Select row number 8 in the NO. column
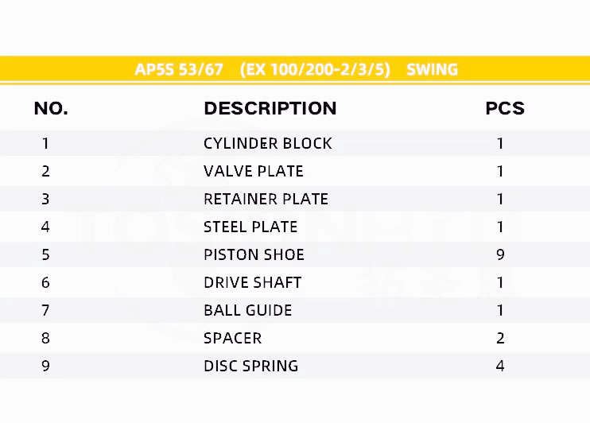The height and width of the screenshot is (423, 590). pyautogui.click(x=46, y=339)
